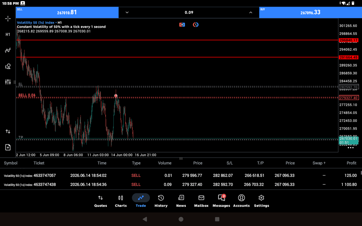Open the three-dots chart menu
Viewport: 362px width, 226px height.
(350, 148)
